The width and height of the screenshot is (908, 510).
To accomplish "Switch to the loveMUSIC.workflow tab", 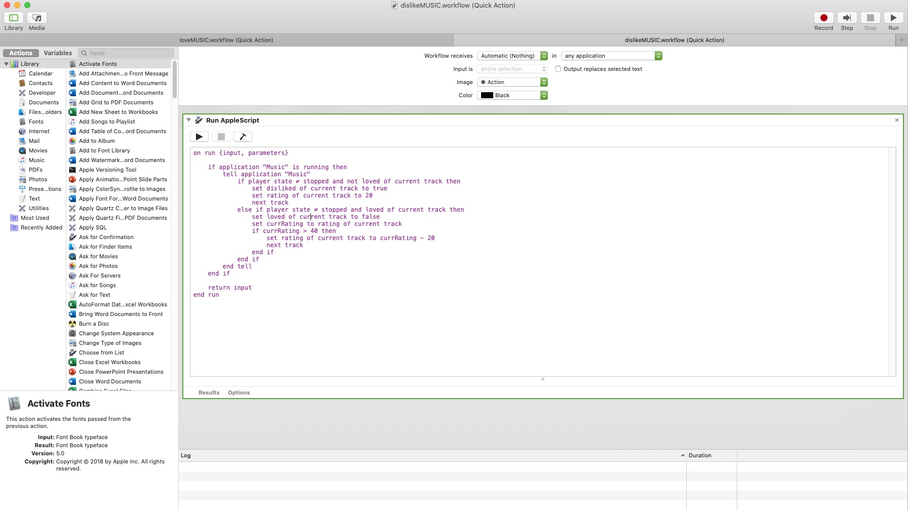I will pos(226,40).
